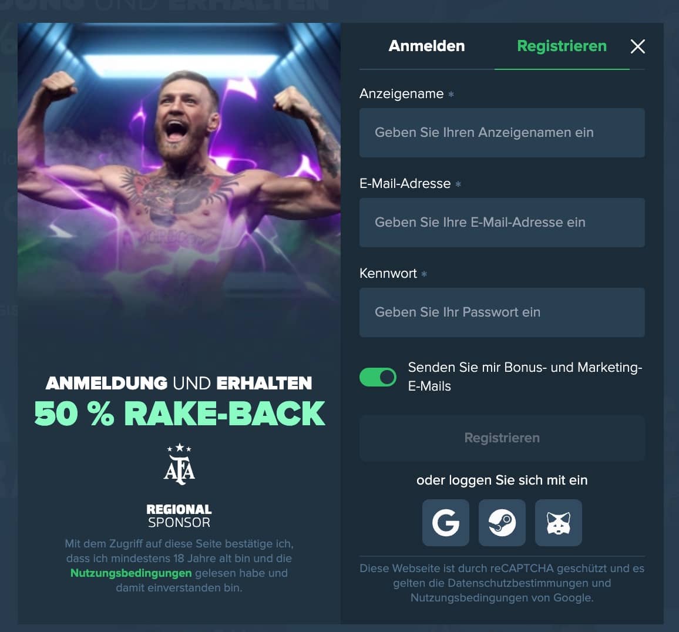Screen dimensions: 679x632
Task: Click the AFA crest logo
Action: [x=179, y=465]
